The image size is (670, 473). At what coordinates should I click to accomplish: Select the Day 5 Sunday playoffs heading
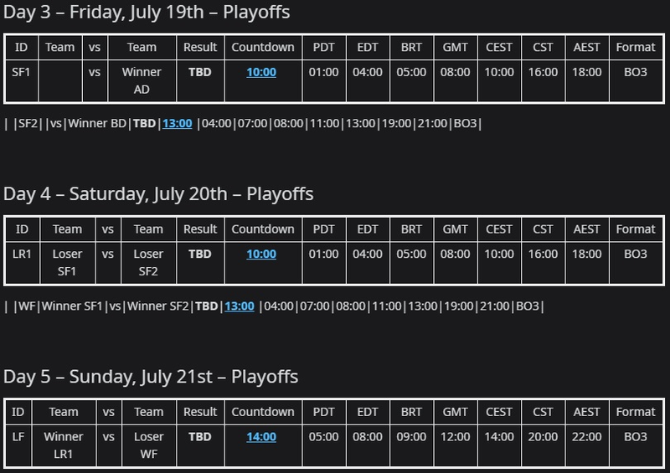[151, 377]
